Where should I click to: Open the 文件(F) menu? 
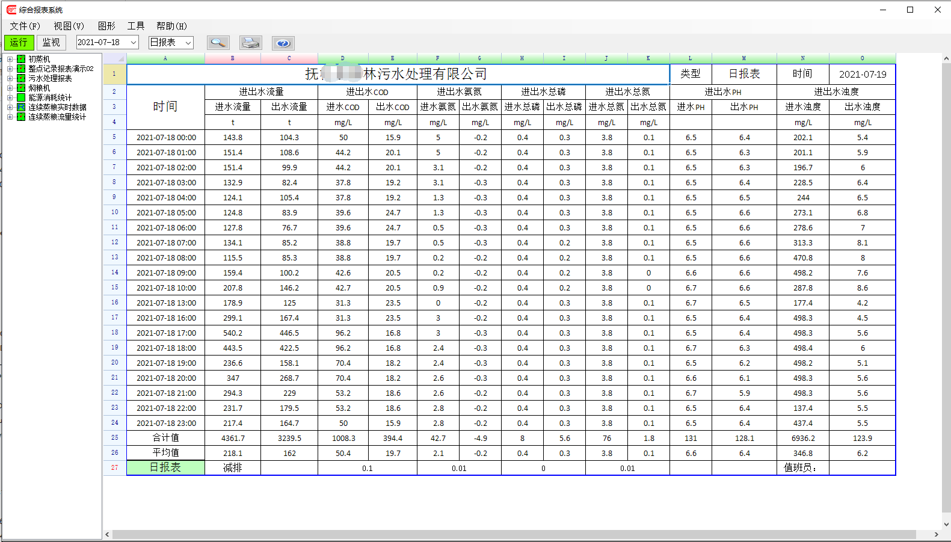pos(25,26)
